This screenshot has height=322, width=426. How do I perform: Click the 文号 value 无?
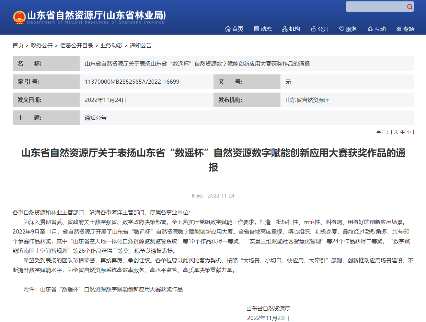(x=288, y=82)
